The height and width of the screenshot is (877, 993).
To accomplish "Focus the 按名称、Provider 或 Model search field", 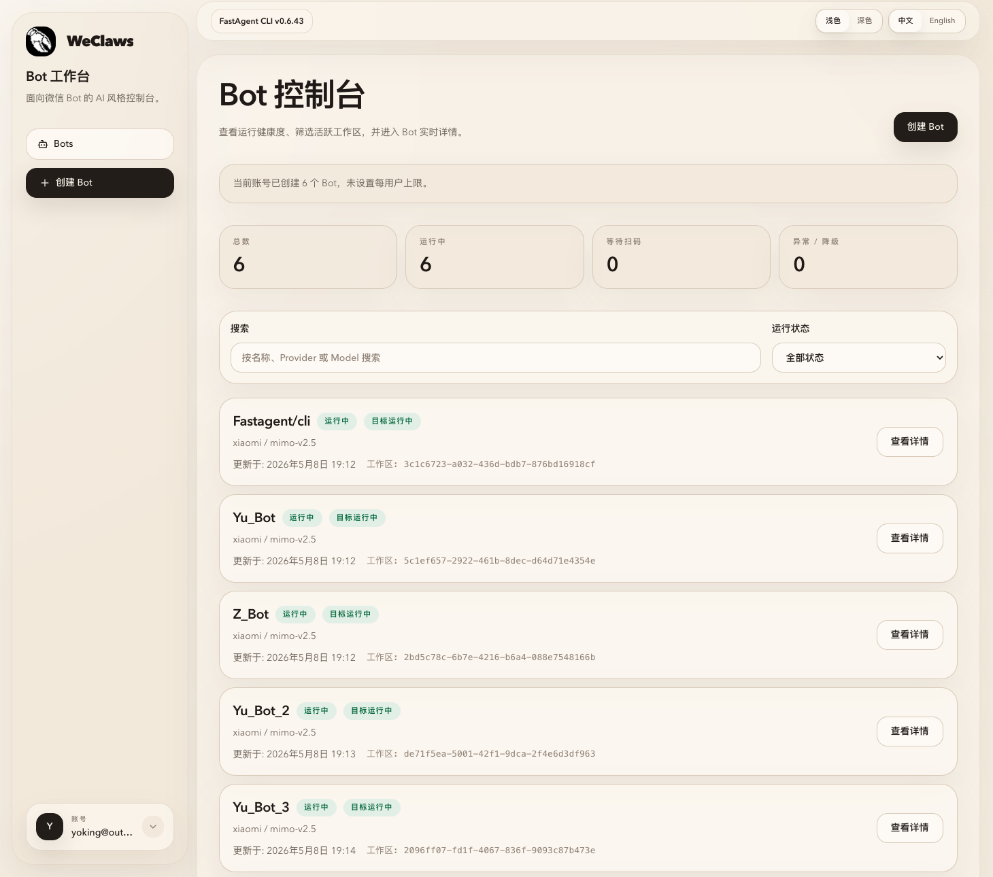I will tap(496, 358).
